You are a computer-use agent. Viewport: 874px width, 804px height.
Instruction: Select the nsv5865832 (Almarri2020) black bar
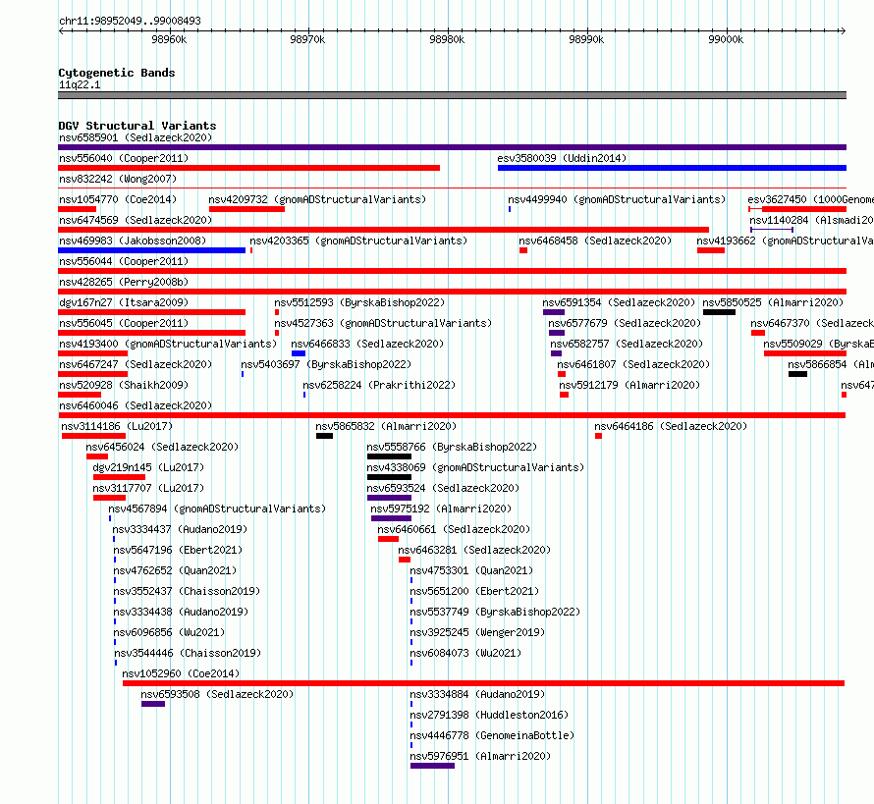(x=324, y=436)
